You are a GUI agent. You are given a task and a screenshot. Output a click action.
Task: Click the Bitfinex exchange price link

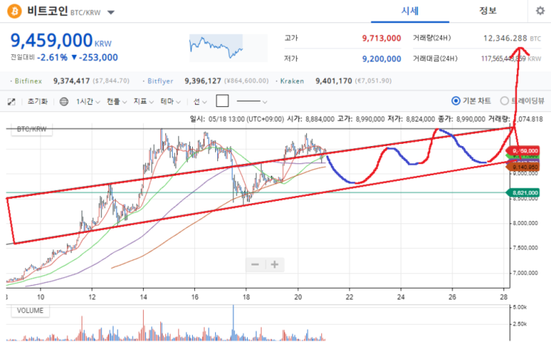[x=72, y=81]
